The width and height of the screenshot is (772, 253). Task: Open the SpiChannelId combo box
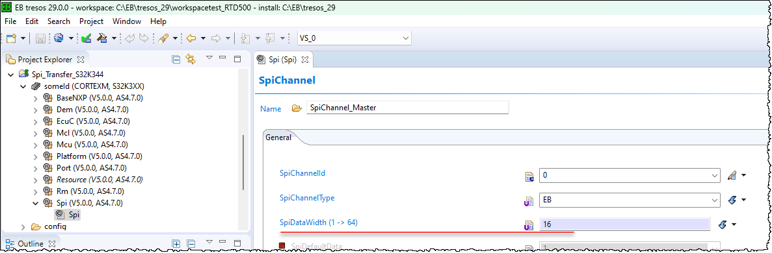coord(630,175)
